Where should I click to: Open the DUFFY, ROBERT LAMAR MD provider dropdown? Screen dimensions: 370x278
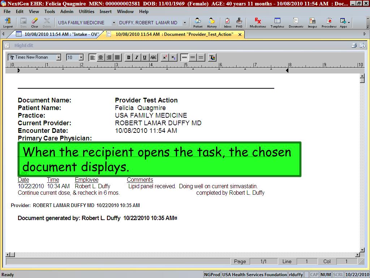click(x=185, y=23)
